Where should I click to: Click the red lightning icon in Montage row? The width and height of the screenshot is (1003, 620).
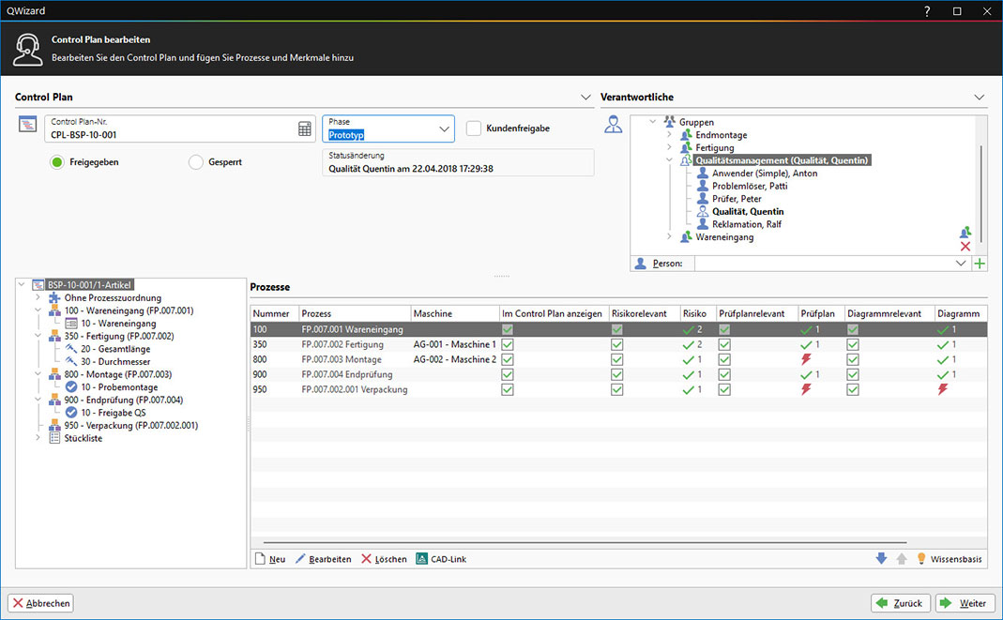coord(805,359)
